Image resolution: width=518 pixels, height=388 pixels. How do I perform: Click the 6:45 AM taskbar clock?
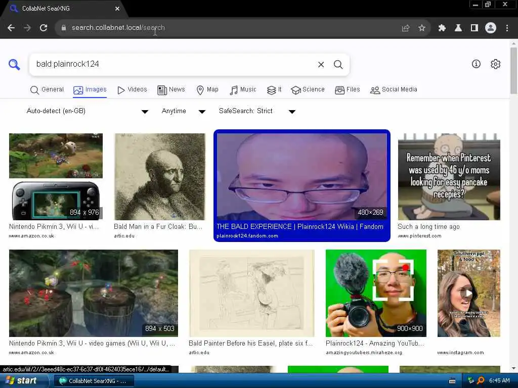[499, 381]
